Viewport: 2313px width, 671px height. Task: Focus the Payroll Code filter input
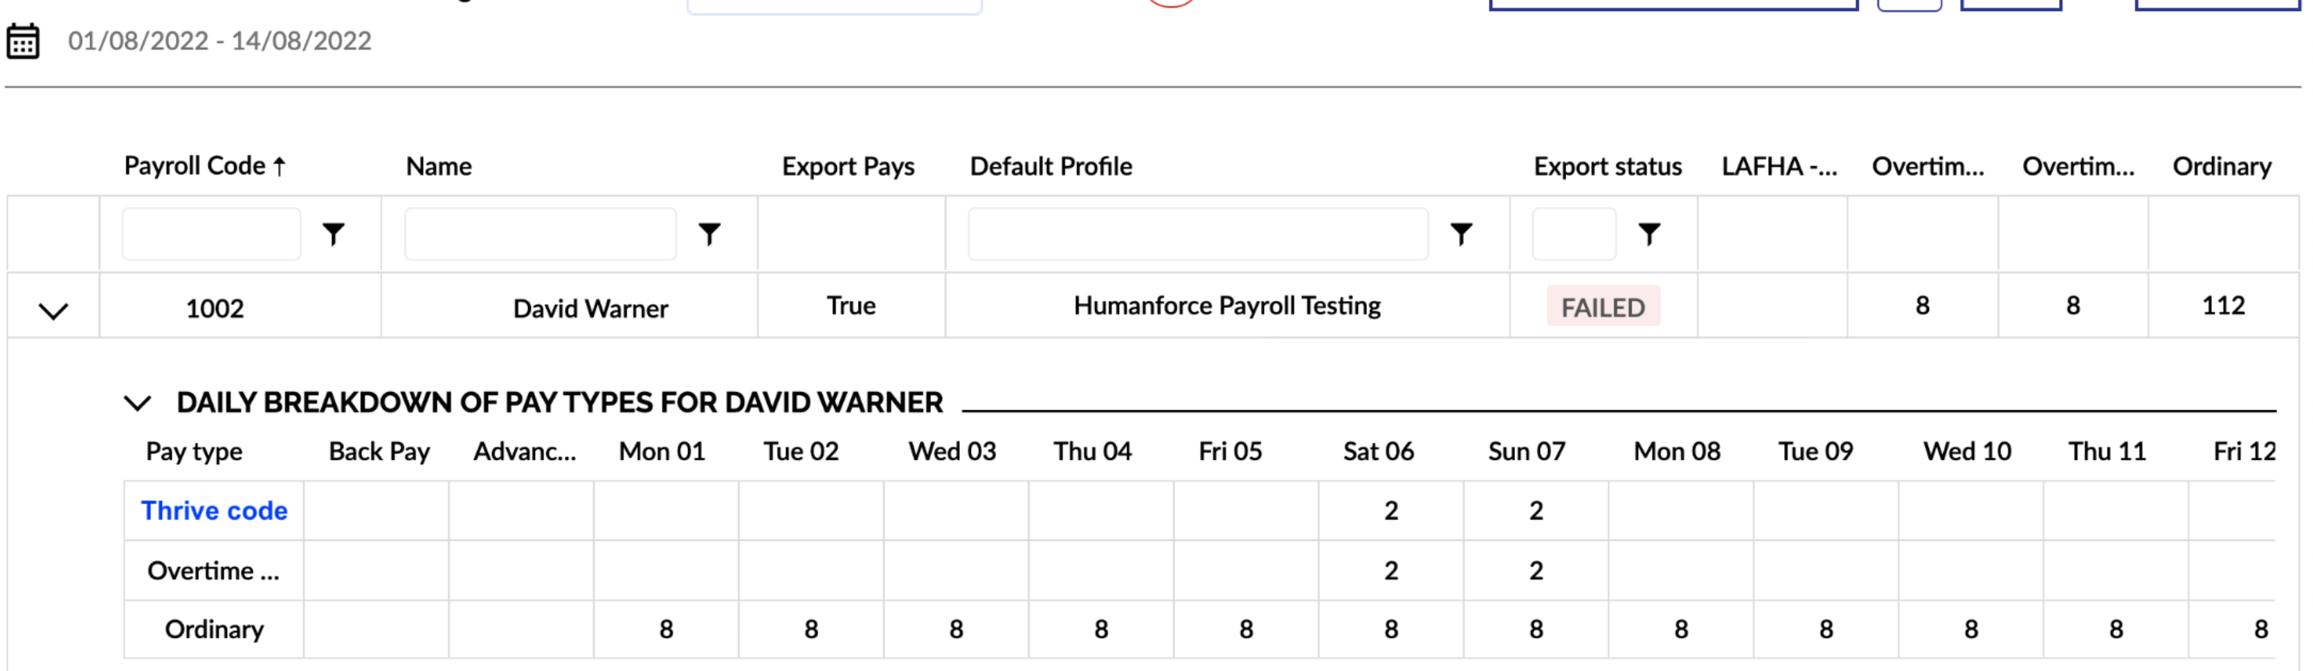(211, 234)
